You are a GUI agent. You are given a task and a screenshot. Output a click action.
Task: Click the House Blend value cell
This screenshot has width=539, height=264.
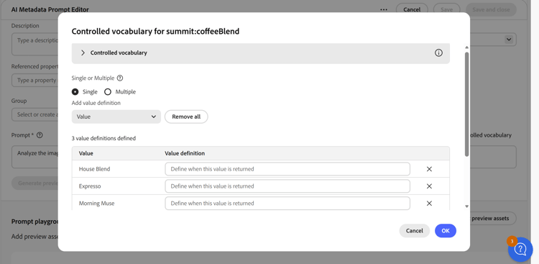click(x=95, y=169)
